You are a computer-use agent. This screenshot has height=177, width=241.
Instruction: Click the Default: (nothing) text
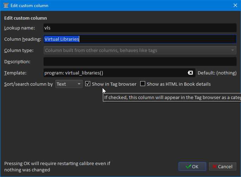coord(217,73)
